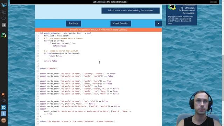Click the megaphone announcements icon
Viewport: 224px width, 126px height.
click(x=3, y=100)
